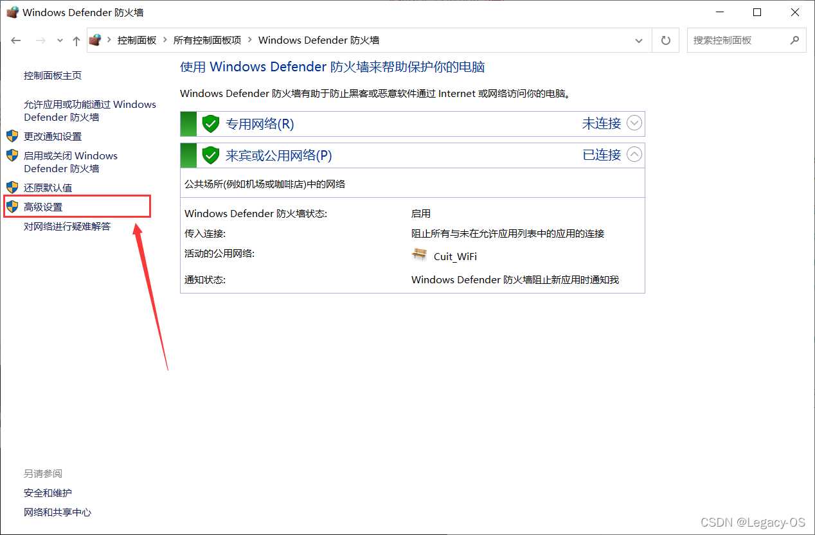
Task: Click the forward navigation arrow
Action: pyautogui.click(x=40, y=40)
